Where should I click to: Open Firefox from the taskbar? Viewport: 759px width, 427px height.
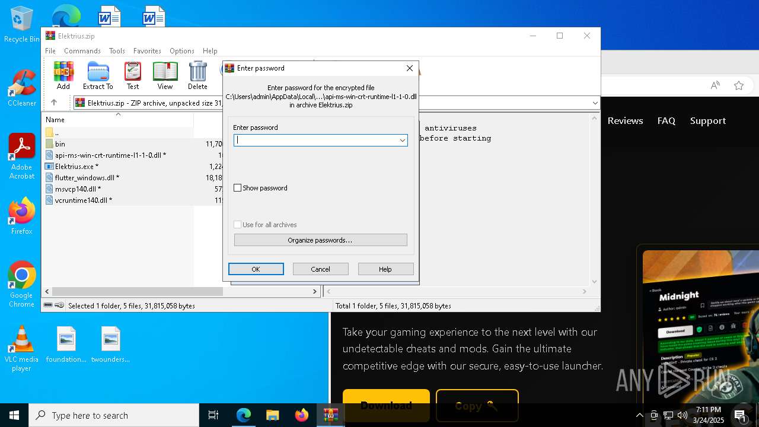(x=302, y=415)
